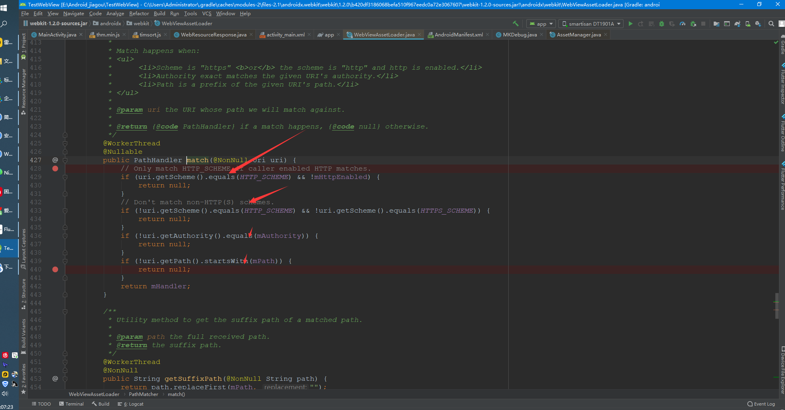
Task: Click the user account avatar icon
Action: [781, 24]
